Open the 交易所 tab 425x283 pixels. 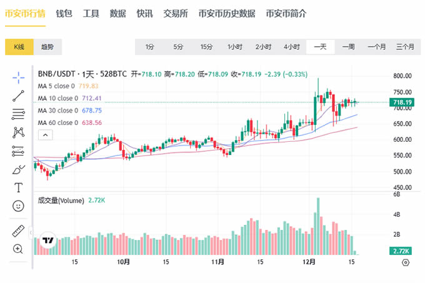[176, 13]
